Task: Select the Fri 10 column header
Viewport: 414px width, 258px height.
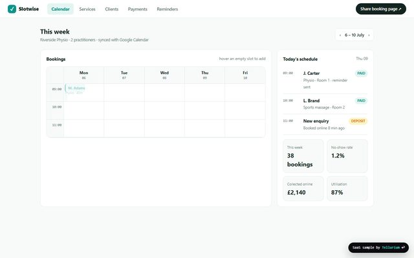Action: click(x=245, y=75)
